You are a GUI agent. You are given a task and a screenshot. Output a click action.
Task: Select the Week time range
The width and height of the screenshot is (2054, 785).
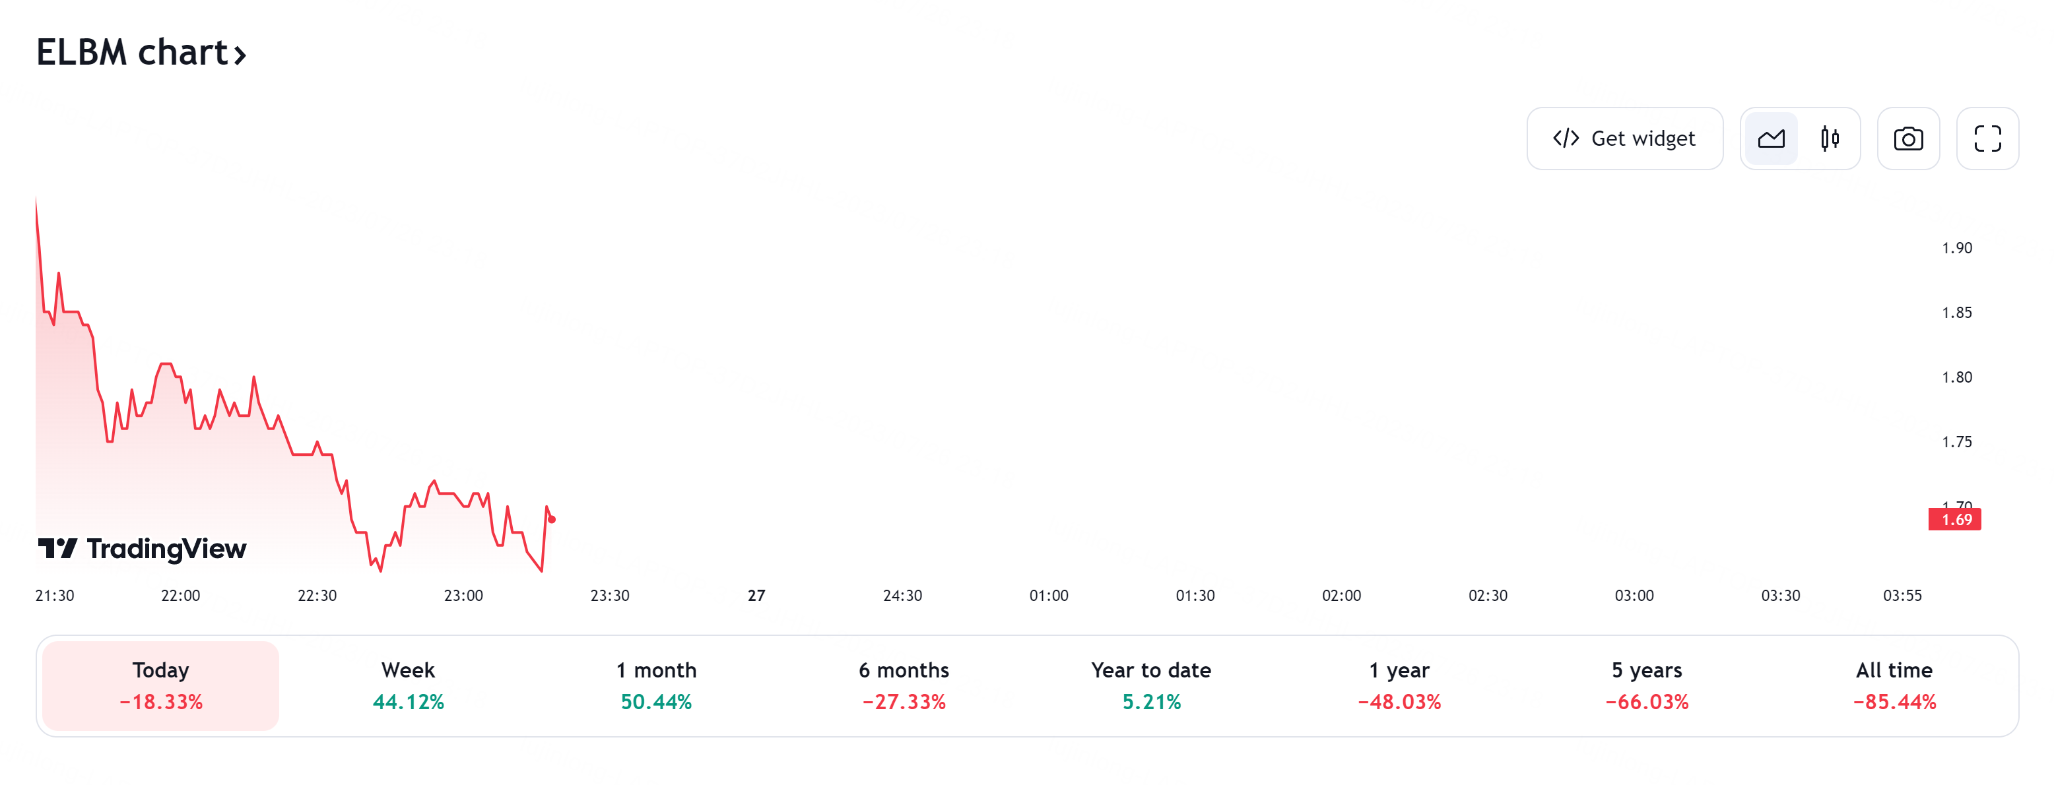(x=409, y=685)
